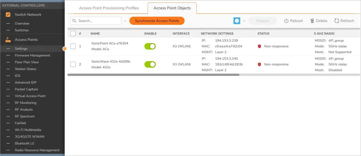Open the Switch Network section

pyautogui.click(x=28, y=15)
